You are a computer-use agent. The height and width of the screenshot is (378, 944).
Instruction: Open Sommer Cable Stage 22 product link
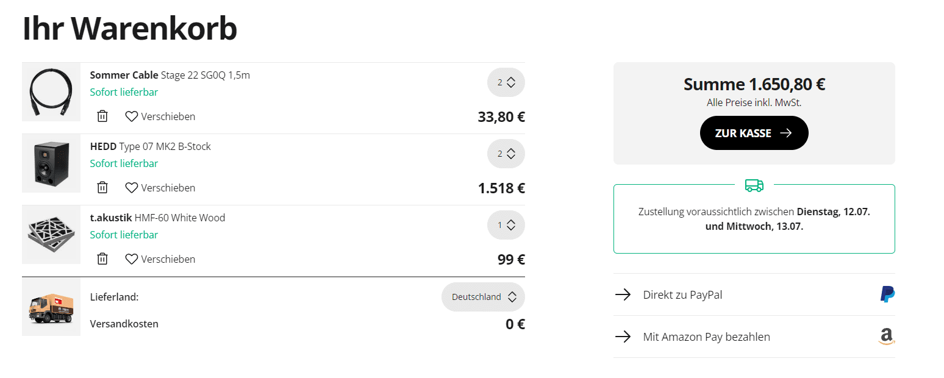[170, 76]
